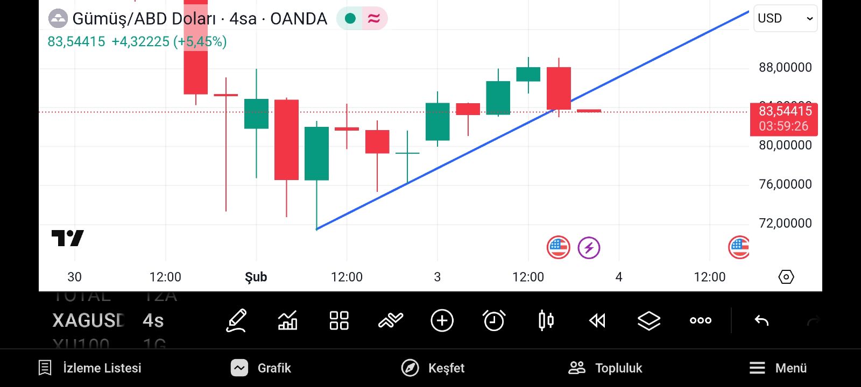
Task: Toggle the pink approximate data indicator
Action: [374, 19]
